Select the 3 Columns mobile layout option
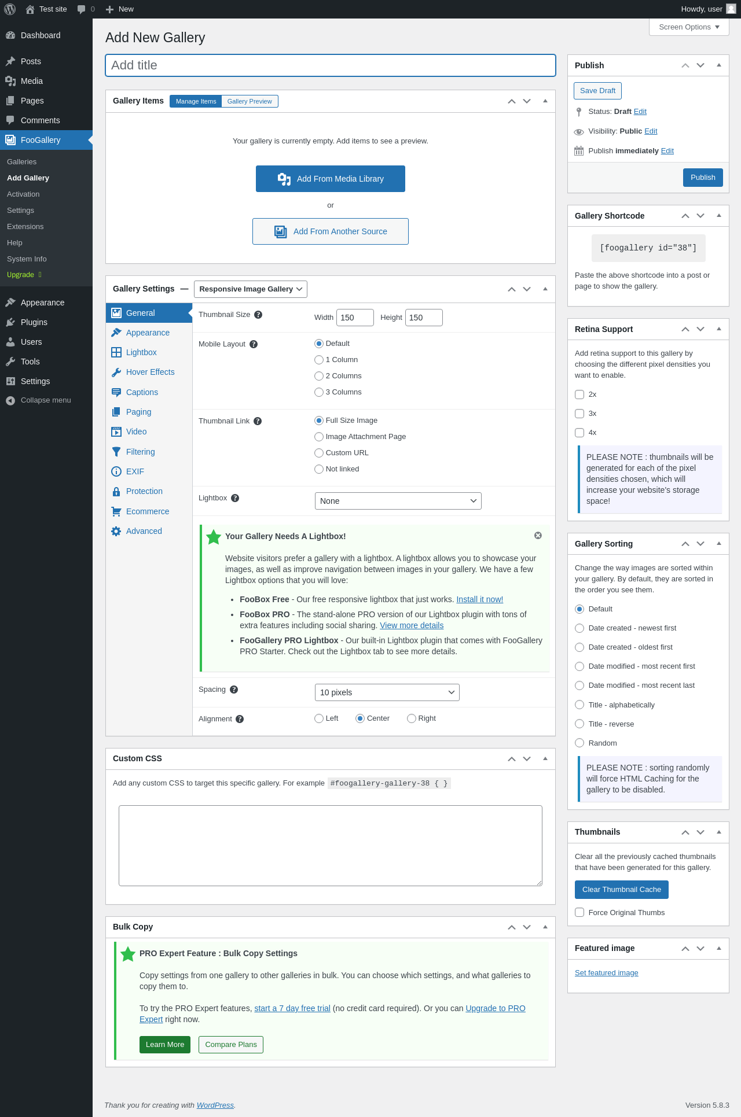This screenshot has height=1117, width=741. [x=319, y=392]
